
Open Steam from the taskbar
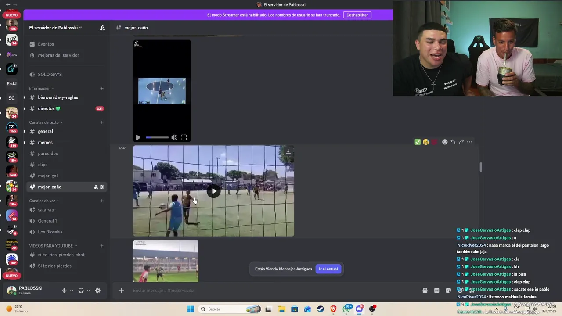tap(321, 309)
